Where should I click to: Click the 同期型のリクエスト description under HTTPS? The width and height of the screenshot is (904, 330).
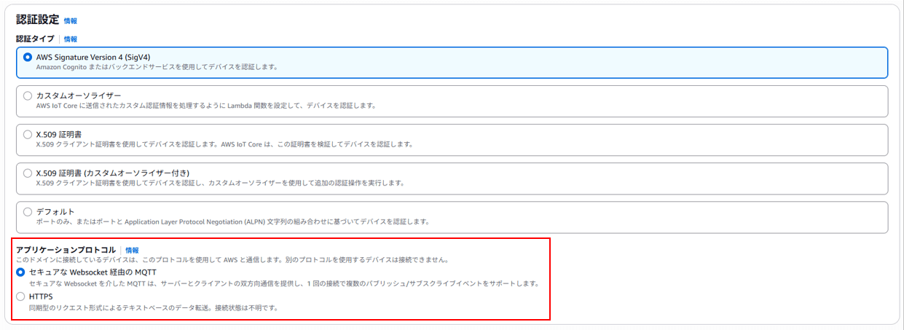click(x=153, y=308)
